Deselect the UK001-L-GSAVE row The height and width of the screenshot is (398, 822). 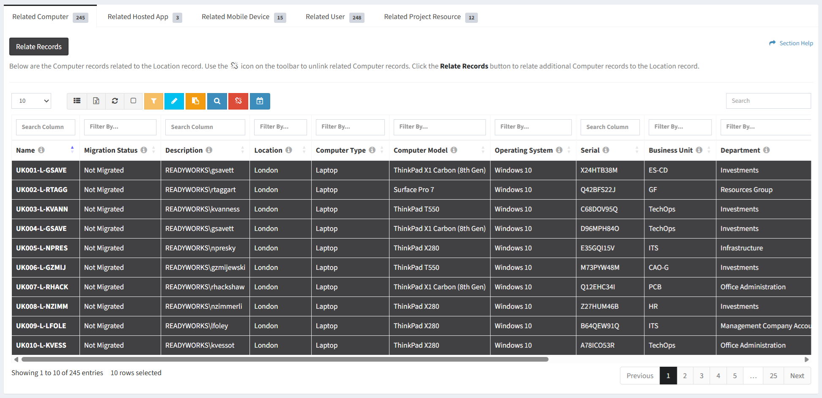41,170
